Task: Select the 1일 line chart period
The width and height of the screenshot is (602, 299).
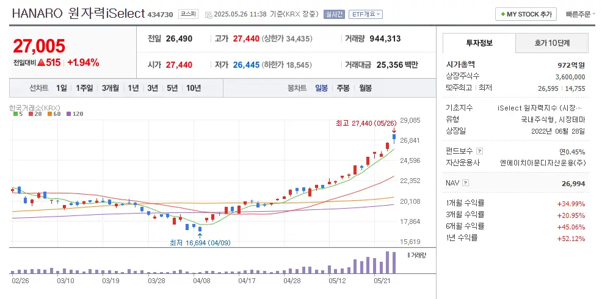Action: tap(62, 88)
